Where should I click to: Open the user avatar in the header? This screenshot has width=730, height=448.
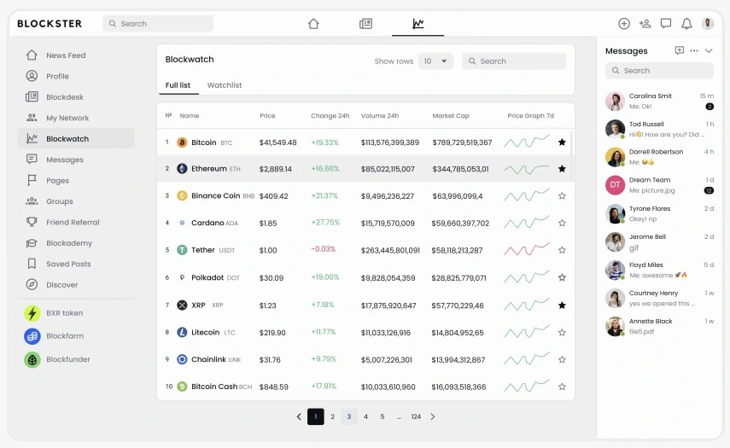pos(708,23)
